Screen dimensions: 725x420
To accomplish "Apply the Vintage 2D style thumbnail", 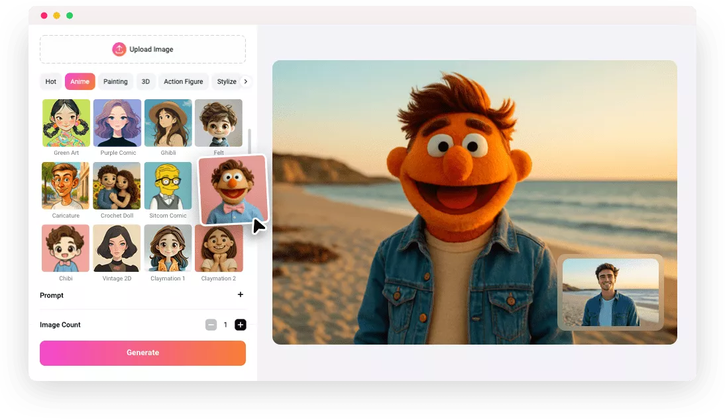I will click(117, 248).
